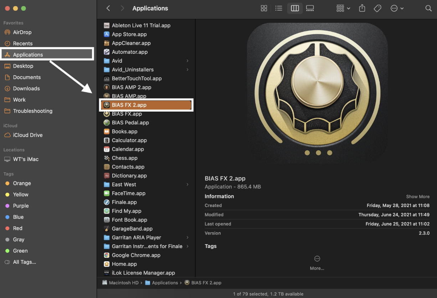Select the AppCleaner.app icon
Viewport: 437px width, 298px height.
click(106, 43)
